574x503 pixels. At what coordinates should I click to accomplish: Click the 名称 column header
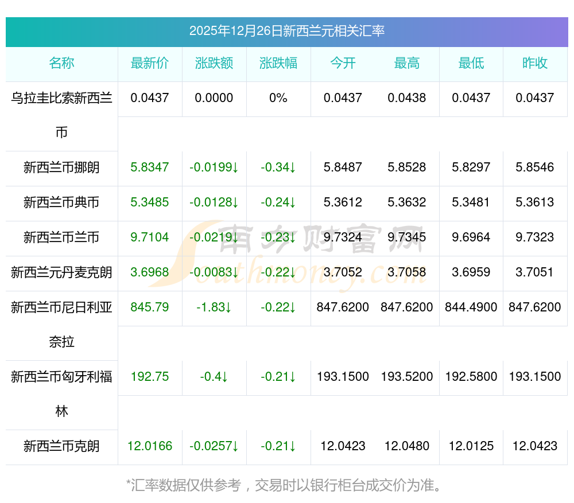click(61, 64)
